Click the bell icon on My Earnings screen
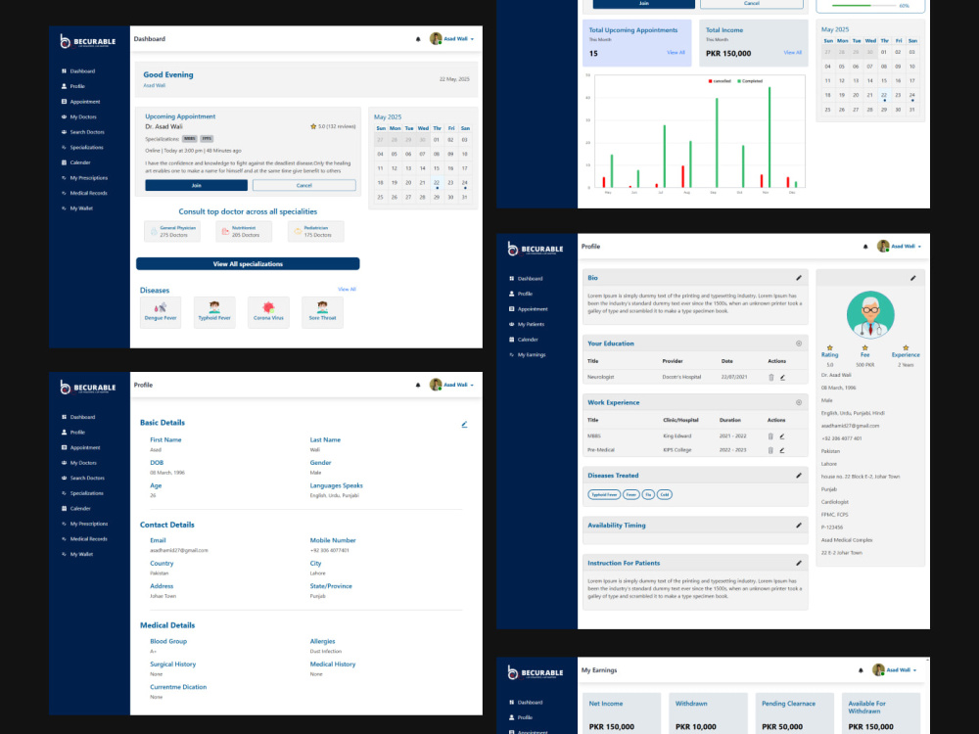This screenshot has height=734, width=979. [861, 670]
